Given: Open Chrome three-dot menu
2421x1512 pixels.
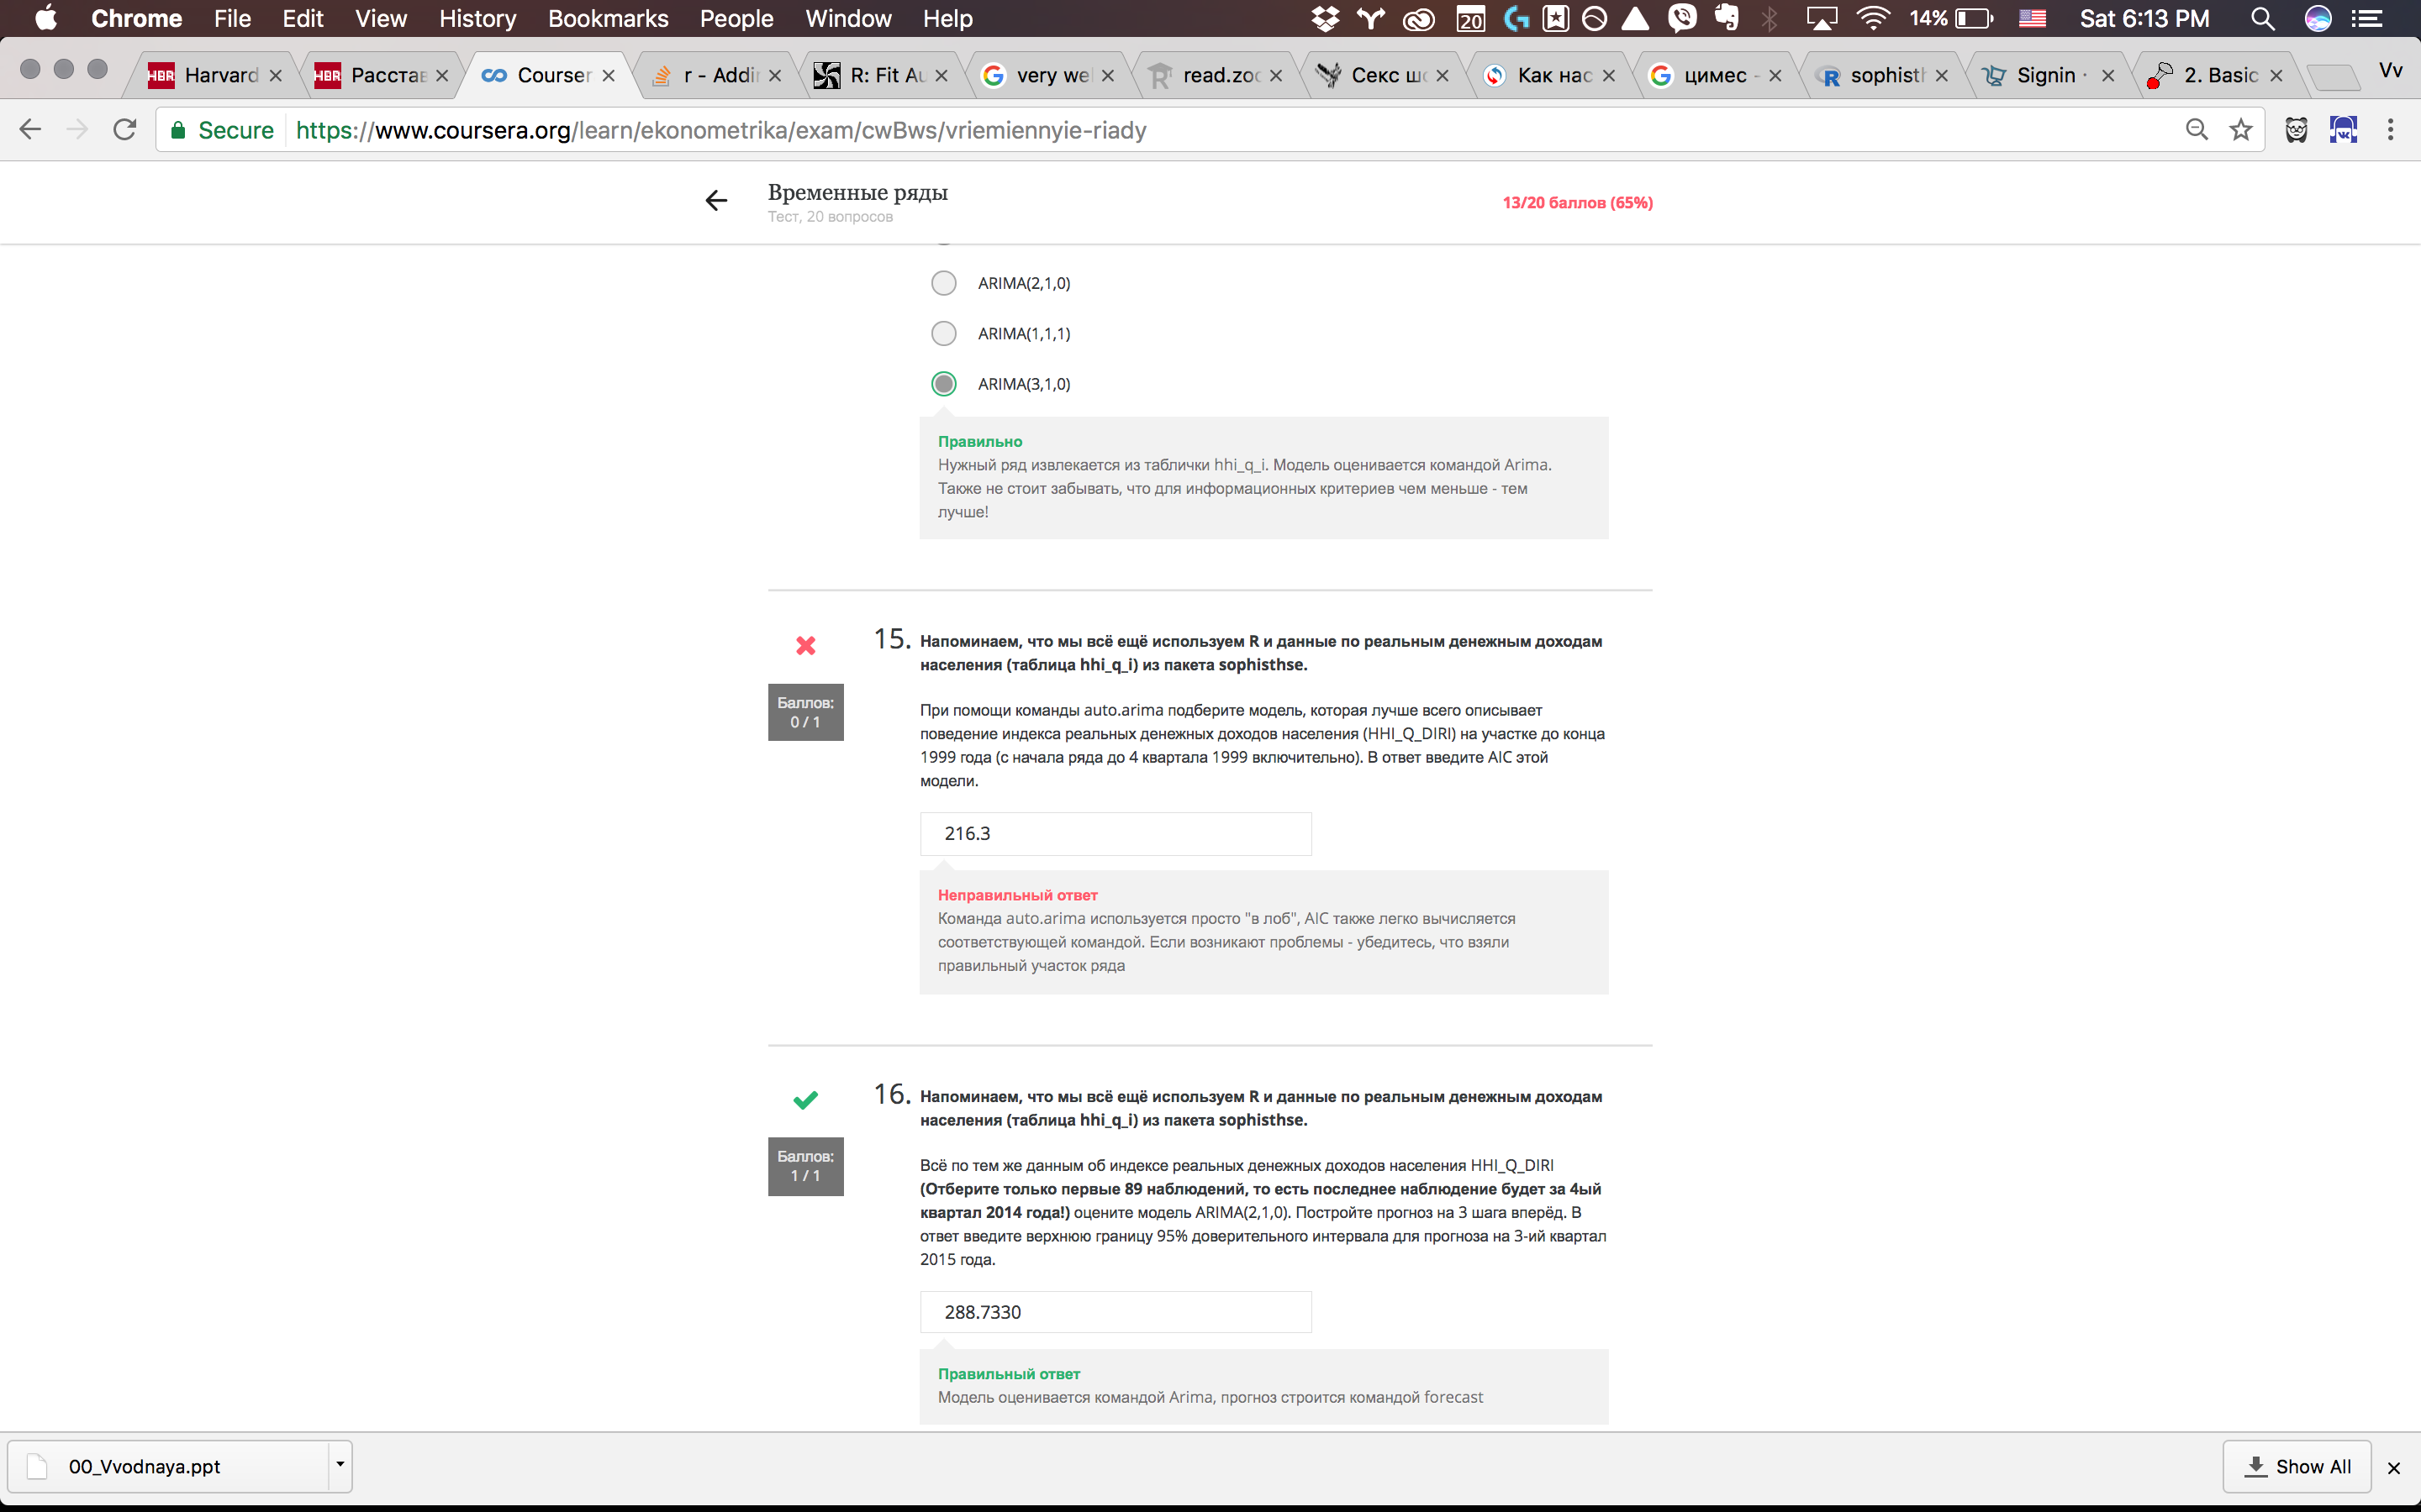Looking at the screenshot, I should click(x=2390, y=130).
